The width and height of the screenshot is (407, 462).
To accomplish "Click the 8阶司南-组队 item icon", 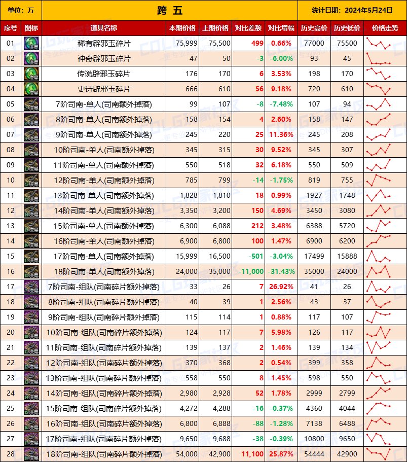I will (x=31, y=302).
